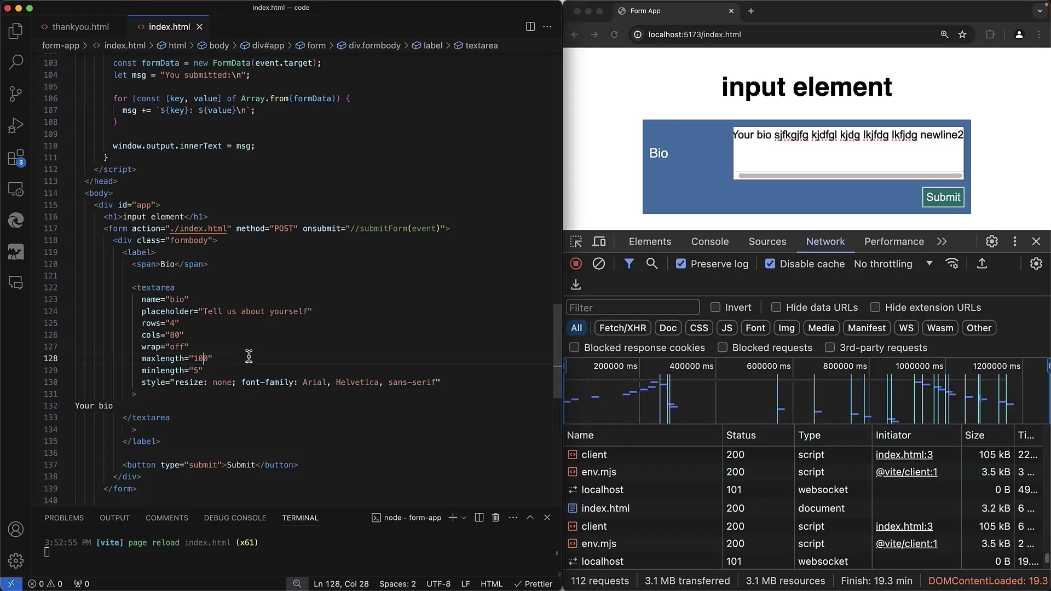Close the index.html editor tab
Image resolution: width=1051 pixels, height=591 pixels.
click(x=200, y=27)
